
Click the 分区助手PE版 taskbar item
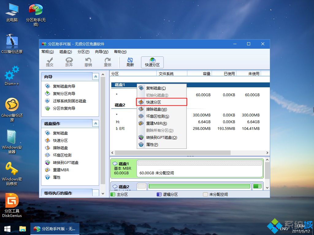coord(55,229)
